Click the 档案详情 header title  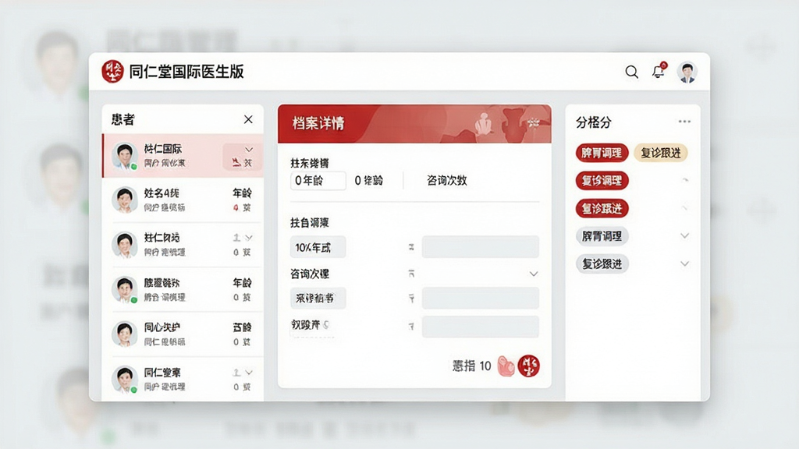[318, 123]
